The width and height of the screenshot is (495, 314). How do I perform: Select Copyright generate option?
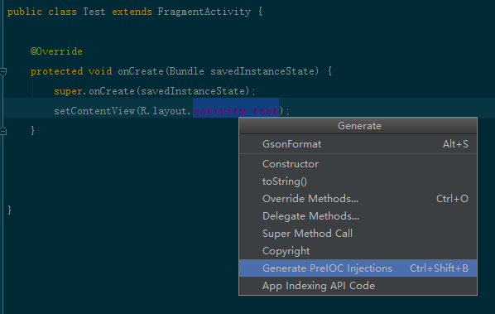(358, 251)
